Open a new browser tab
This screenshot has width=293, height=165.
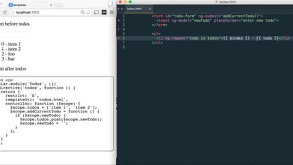coord(59,5)
